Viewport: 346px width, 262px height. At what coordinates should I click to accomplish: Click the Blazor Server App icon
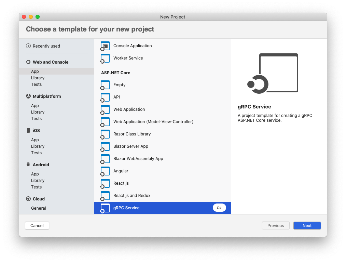105,147
